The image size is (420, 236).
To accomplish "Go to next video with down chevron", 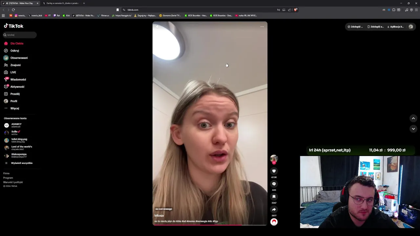I will (x=413, y=129).
